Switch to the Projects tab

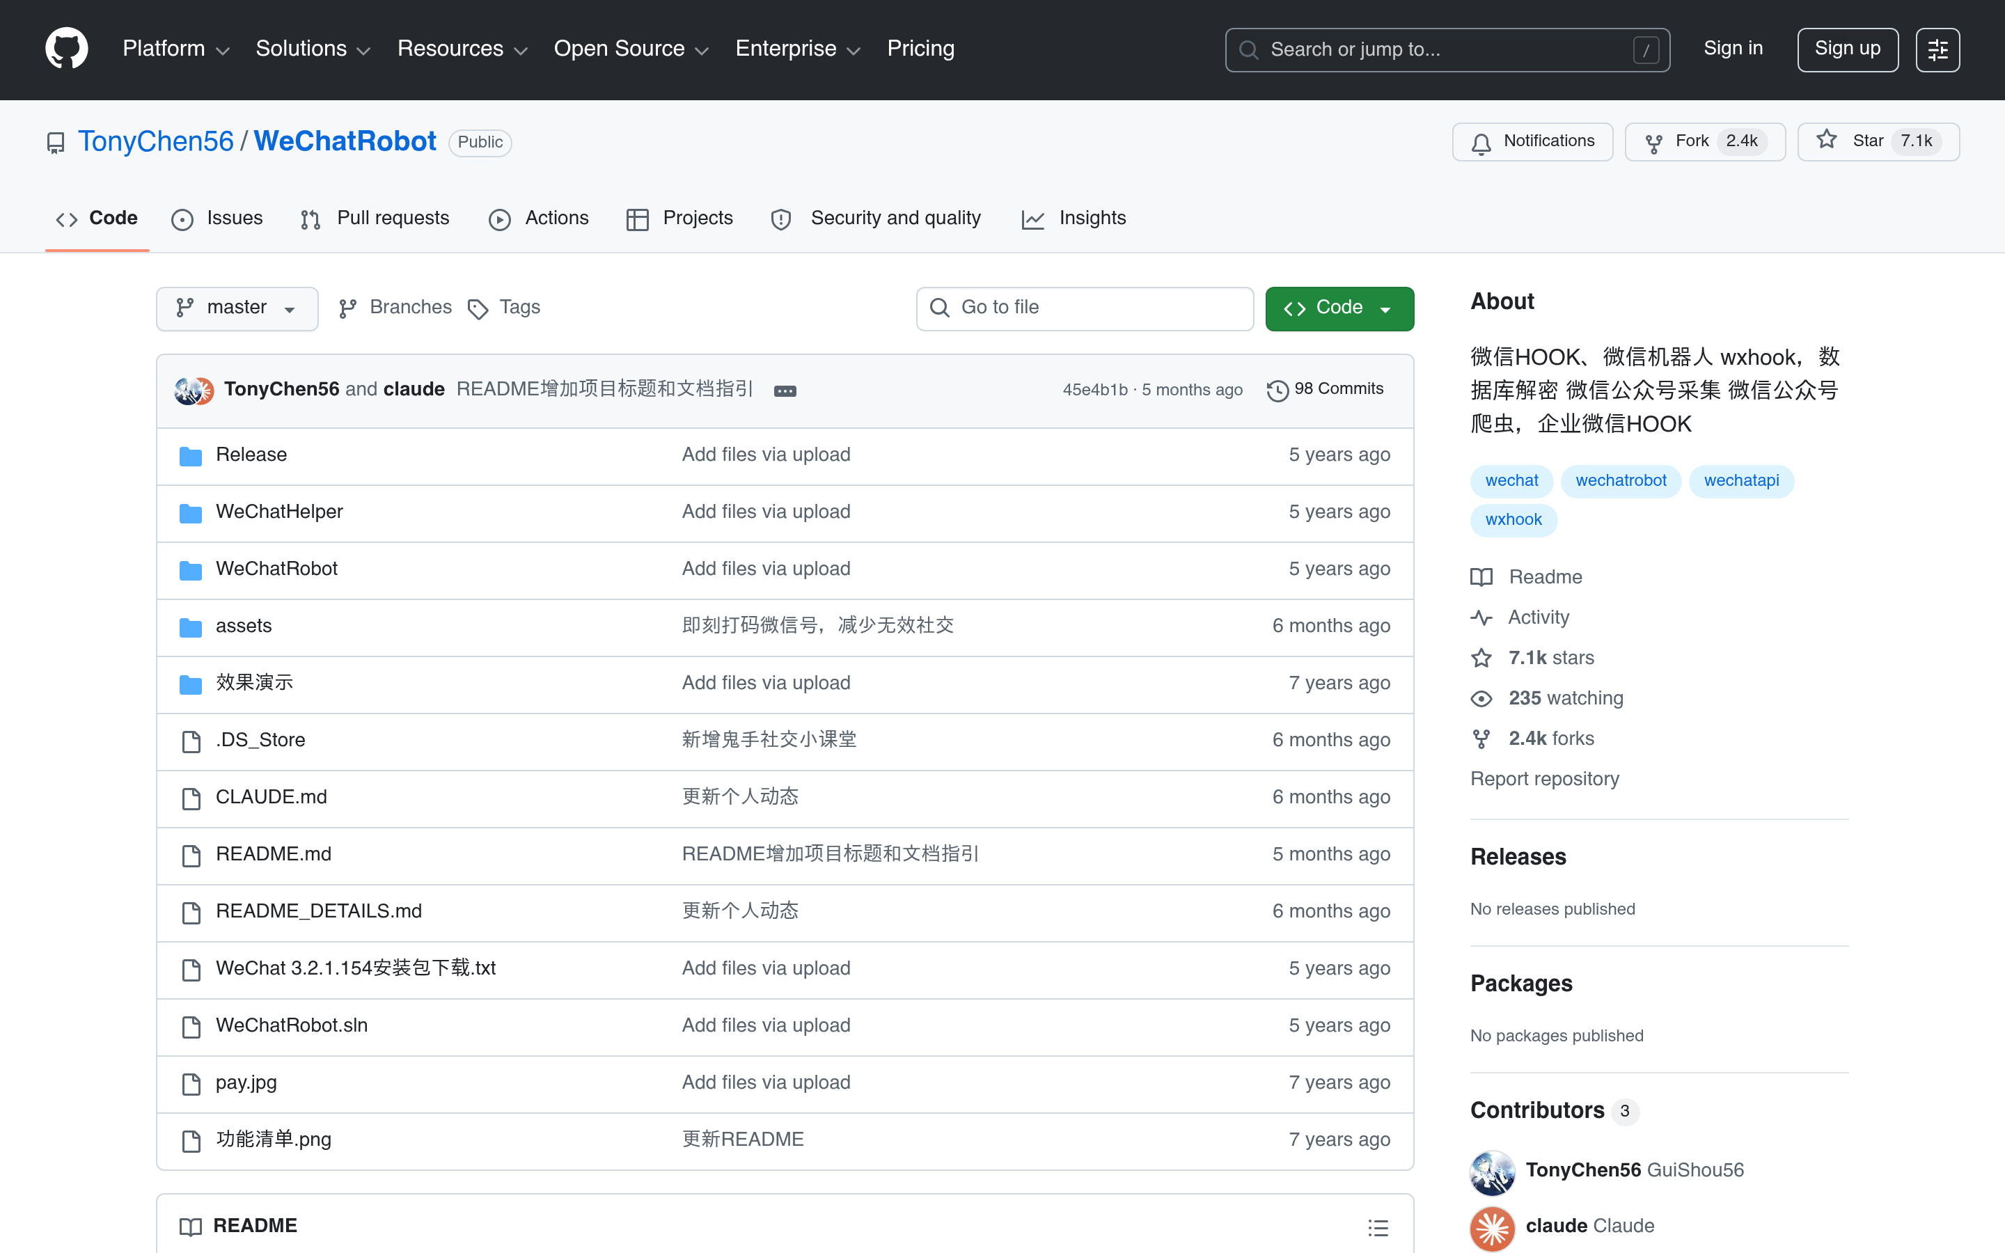coord(679,219)
